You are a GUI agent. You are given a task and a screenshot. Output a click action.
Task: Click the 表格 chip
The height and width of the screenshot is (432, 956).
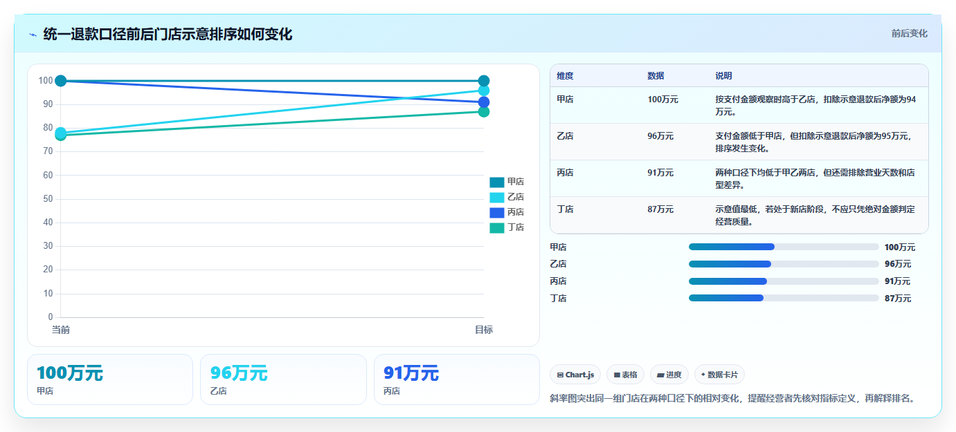point(625,375)
